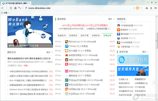Click 更多 next to 最新更新
The width and height of the screenshot is (158, 101).
[110, 19]
